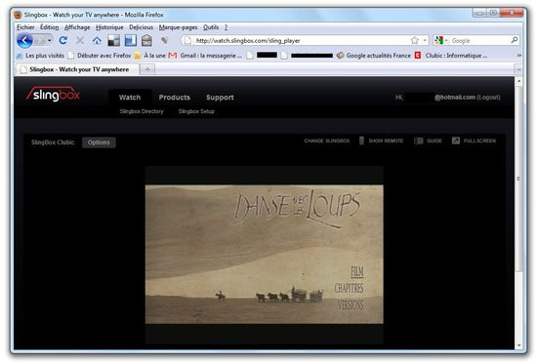Expand the address bar URL dropdown arrow
537x363 pixels.
coord(425,40)
